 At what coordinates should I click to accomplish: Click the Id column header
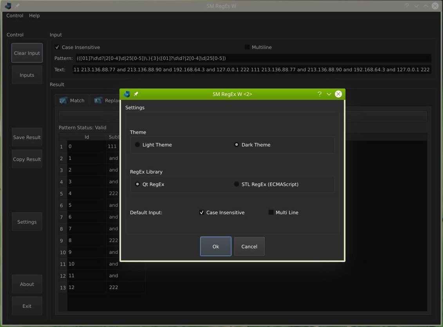pyautogui.click(x=87, y=137)
